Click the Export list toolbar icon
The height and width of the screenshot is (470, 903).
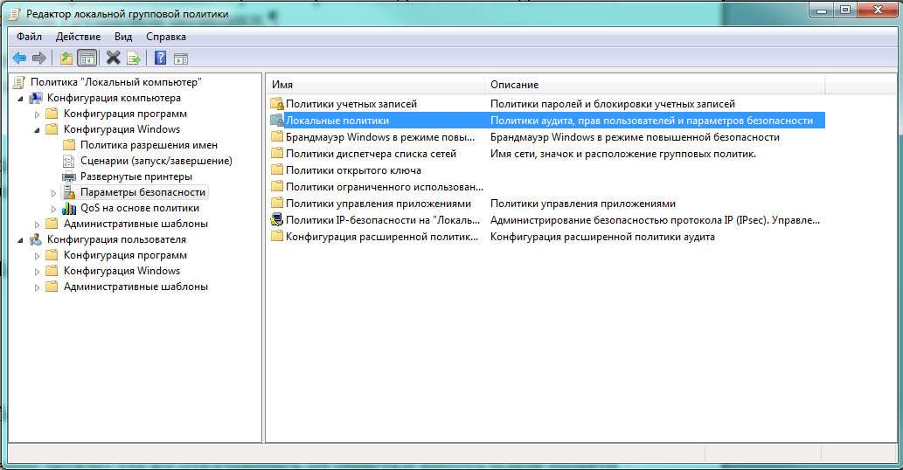pos(134,59)
